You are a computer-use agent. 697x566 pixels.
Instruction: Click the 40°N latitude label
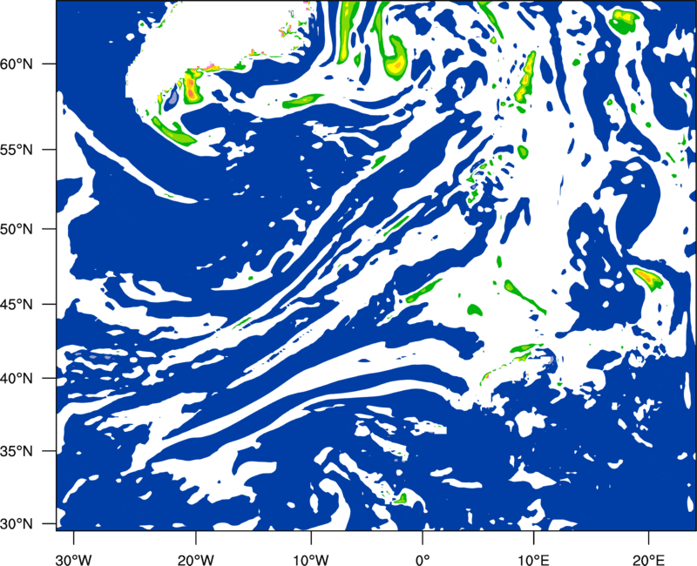tap(17, 378)
